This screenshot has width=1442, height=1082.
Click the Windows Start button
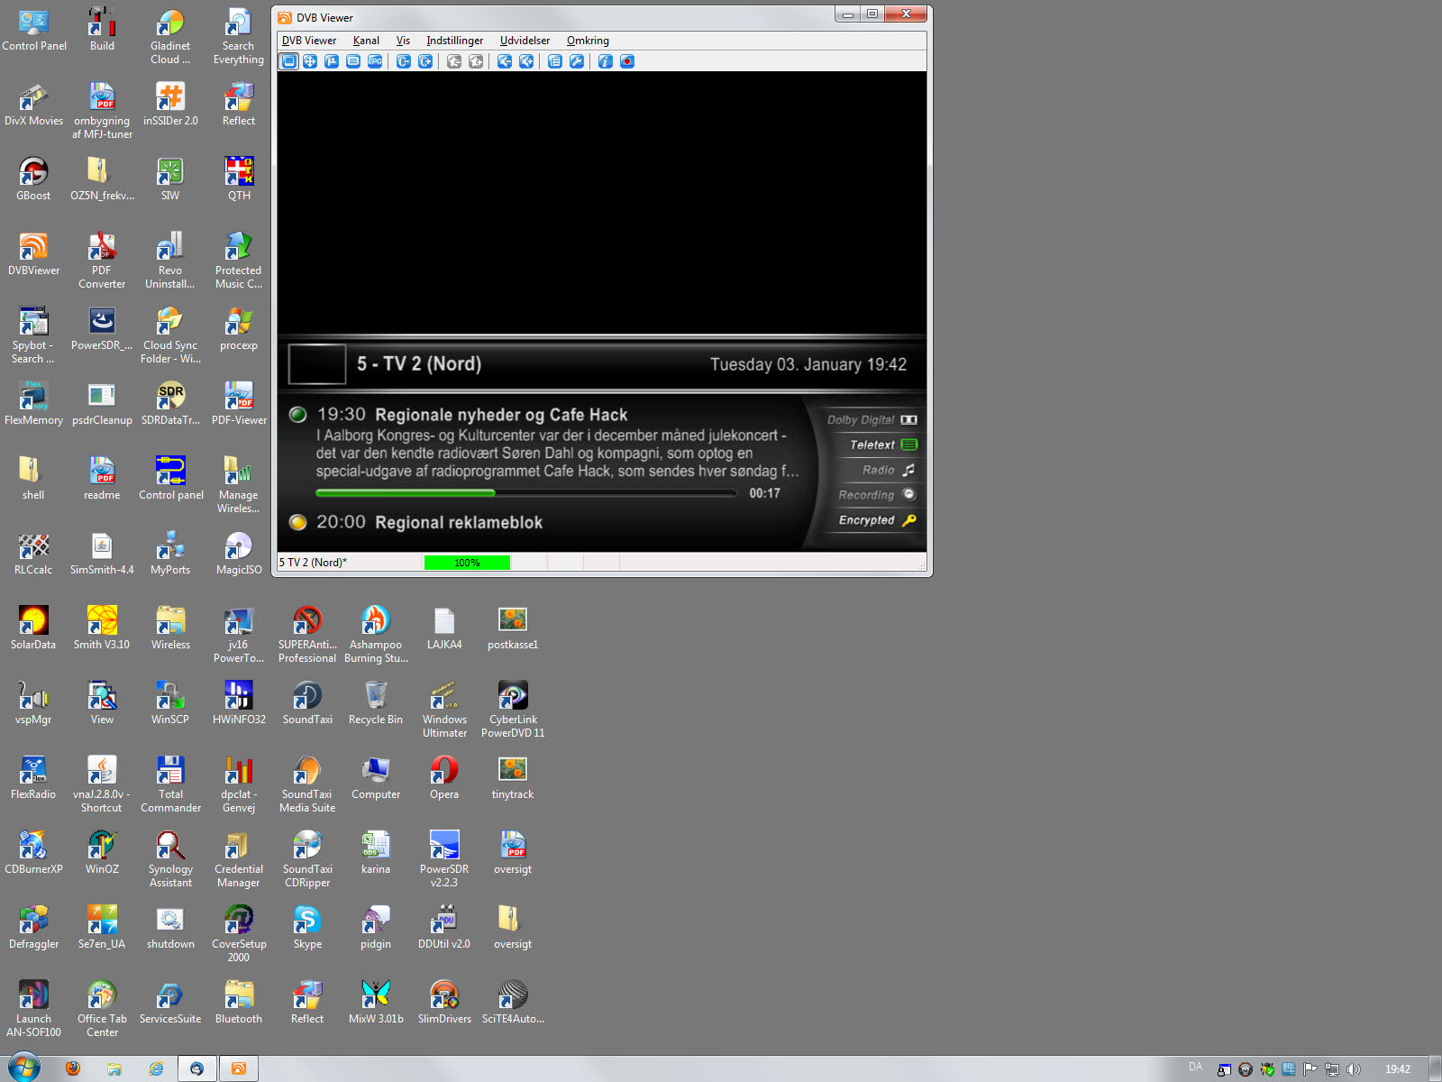tap(23, 1068)
